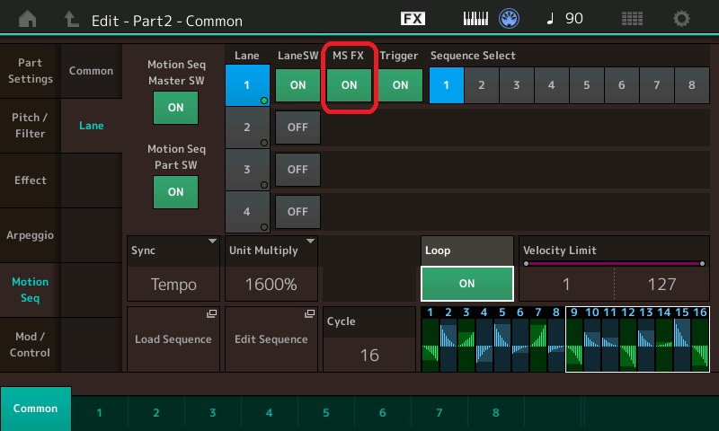Viewport: 719px width, 431px height.
Task: Toggle the MS FX switch for Lane 1
Action: click(x=349, y=85)
